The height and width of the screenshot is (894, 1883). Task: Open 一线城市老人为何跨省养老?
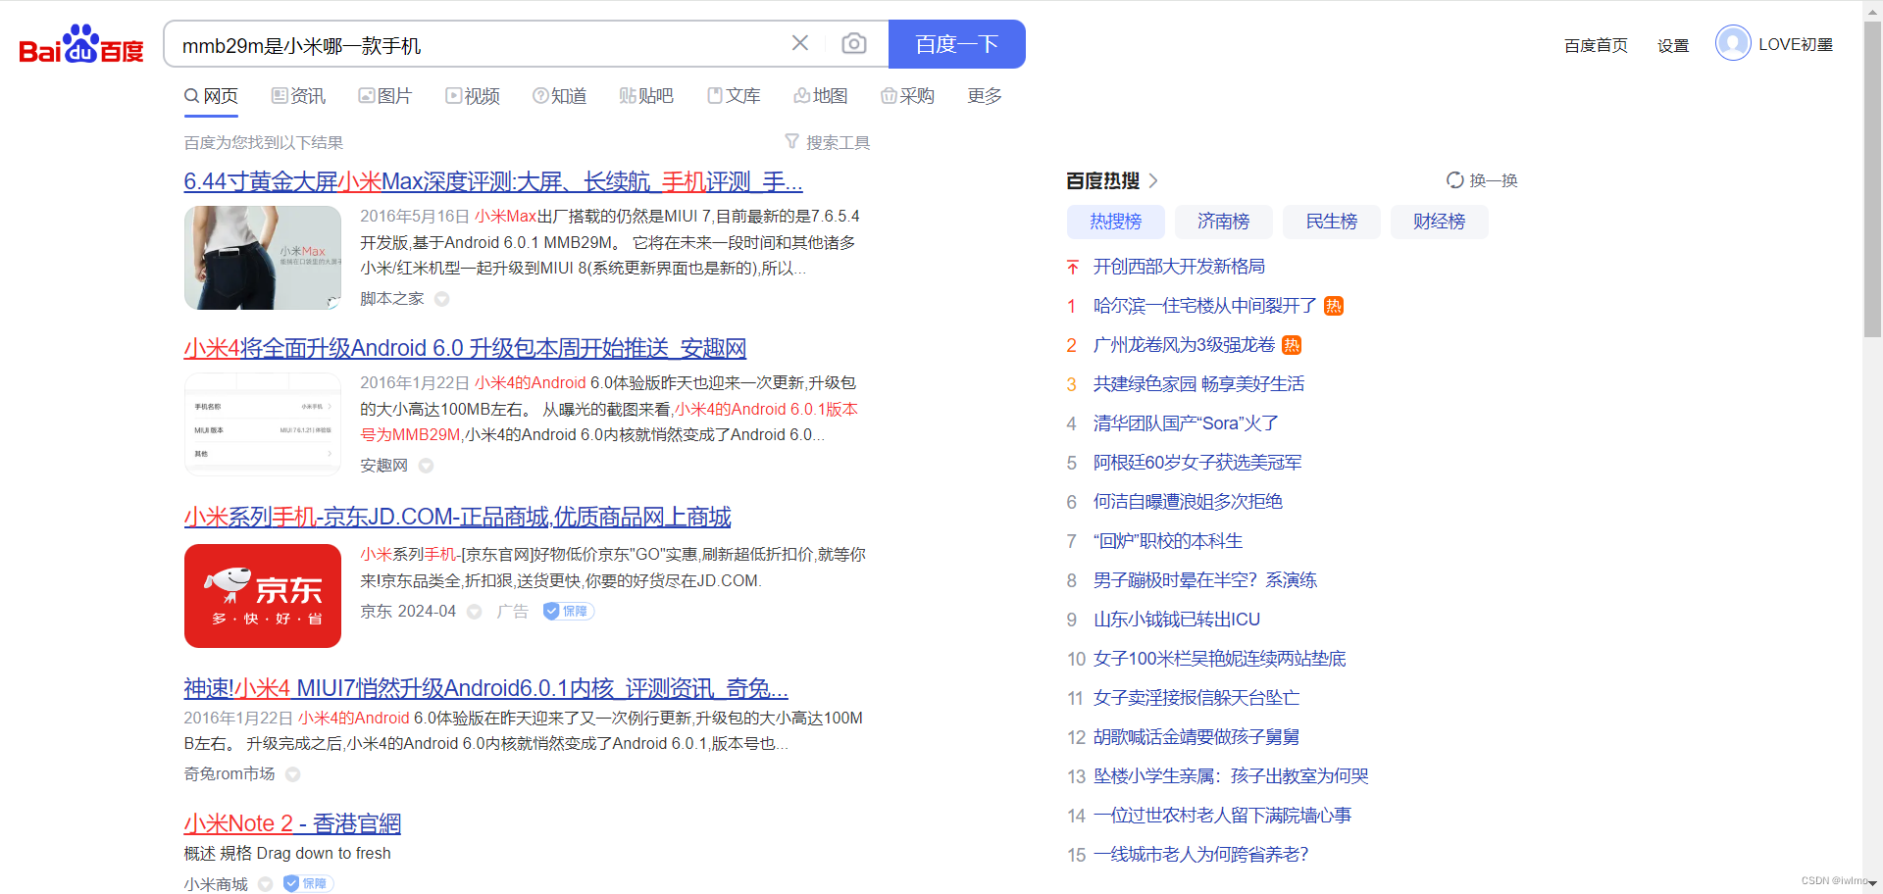[x=1201, y=855]
